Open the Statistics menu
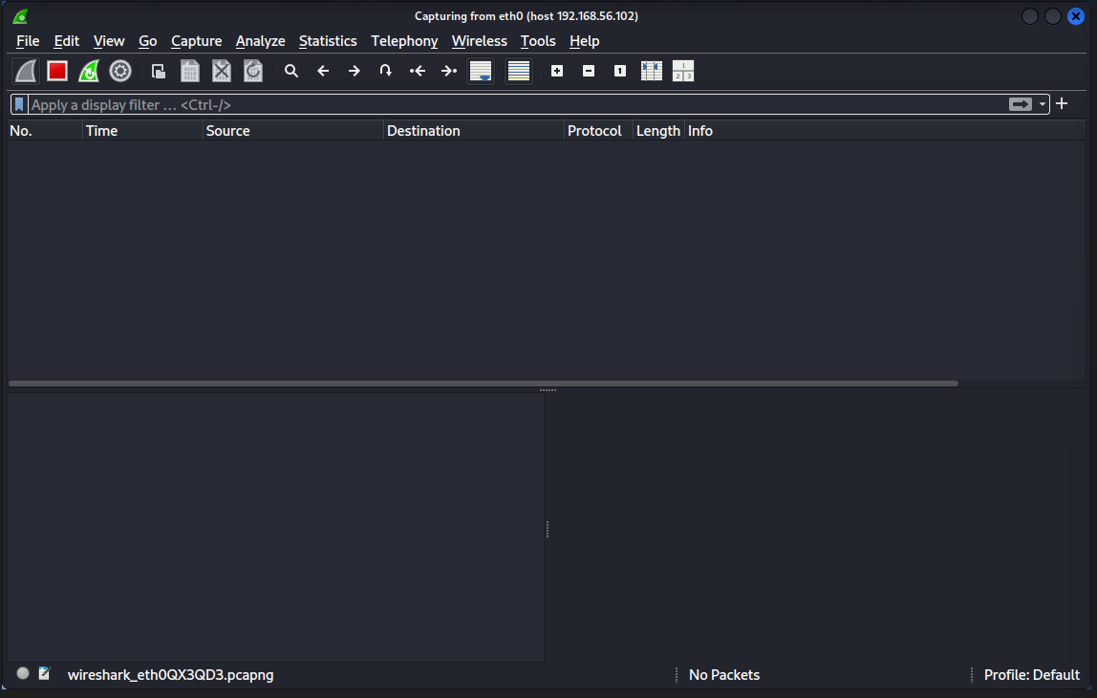 (328, 41)
